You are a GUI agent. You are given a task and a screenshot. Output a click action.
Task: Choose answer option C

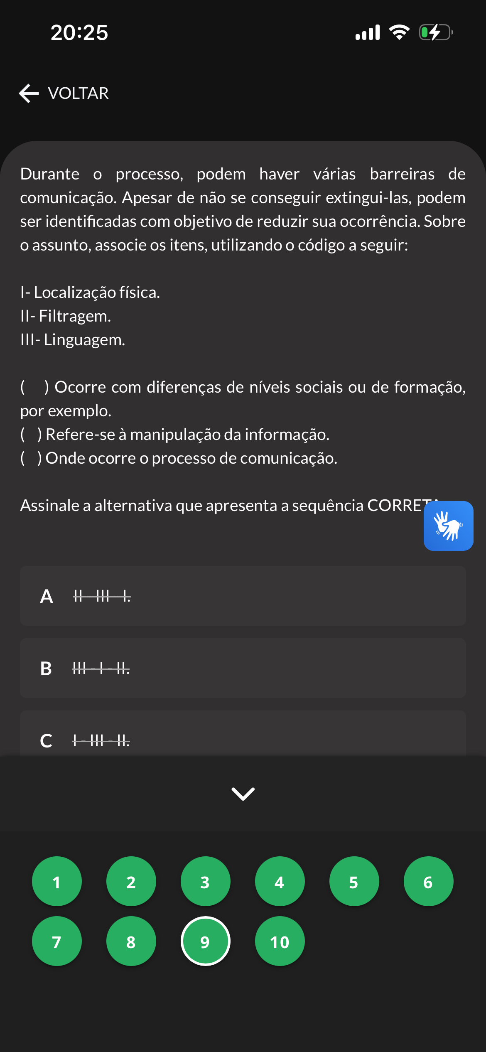click(243, 734)
